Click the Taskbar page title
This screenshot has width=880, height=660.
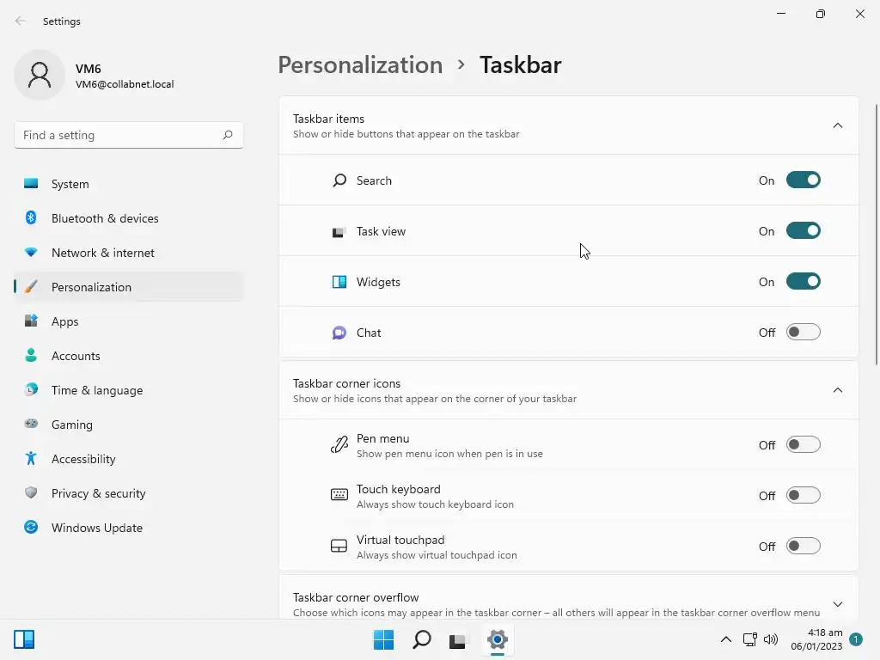click(x=520, y=65)
